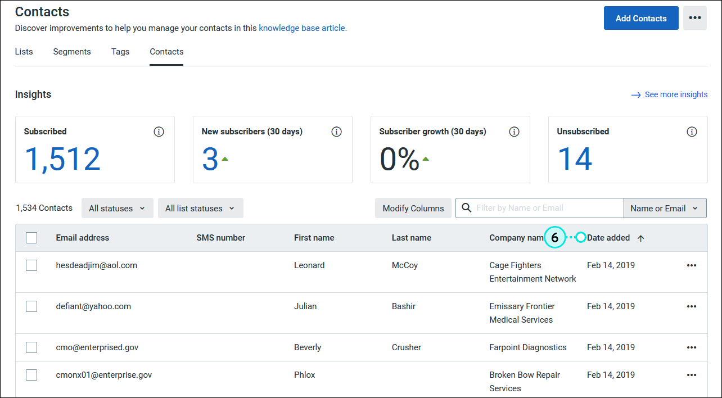Click company Cage Fighters Entertainment Network
Screen dimensions: 722x398
point(533,272)
